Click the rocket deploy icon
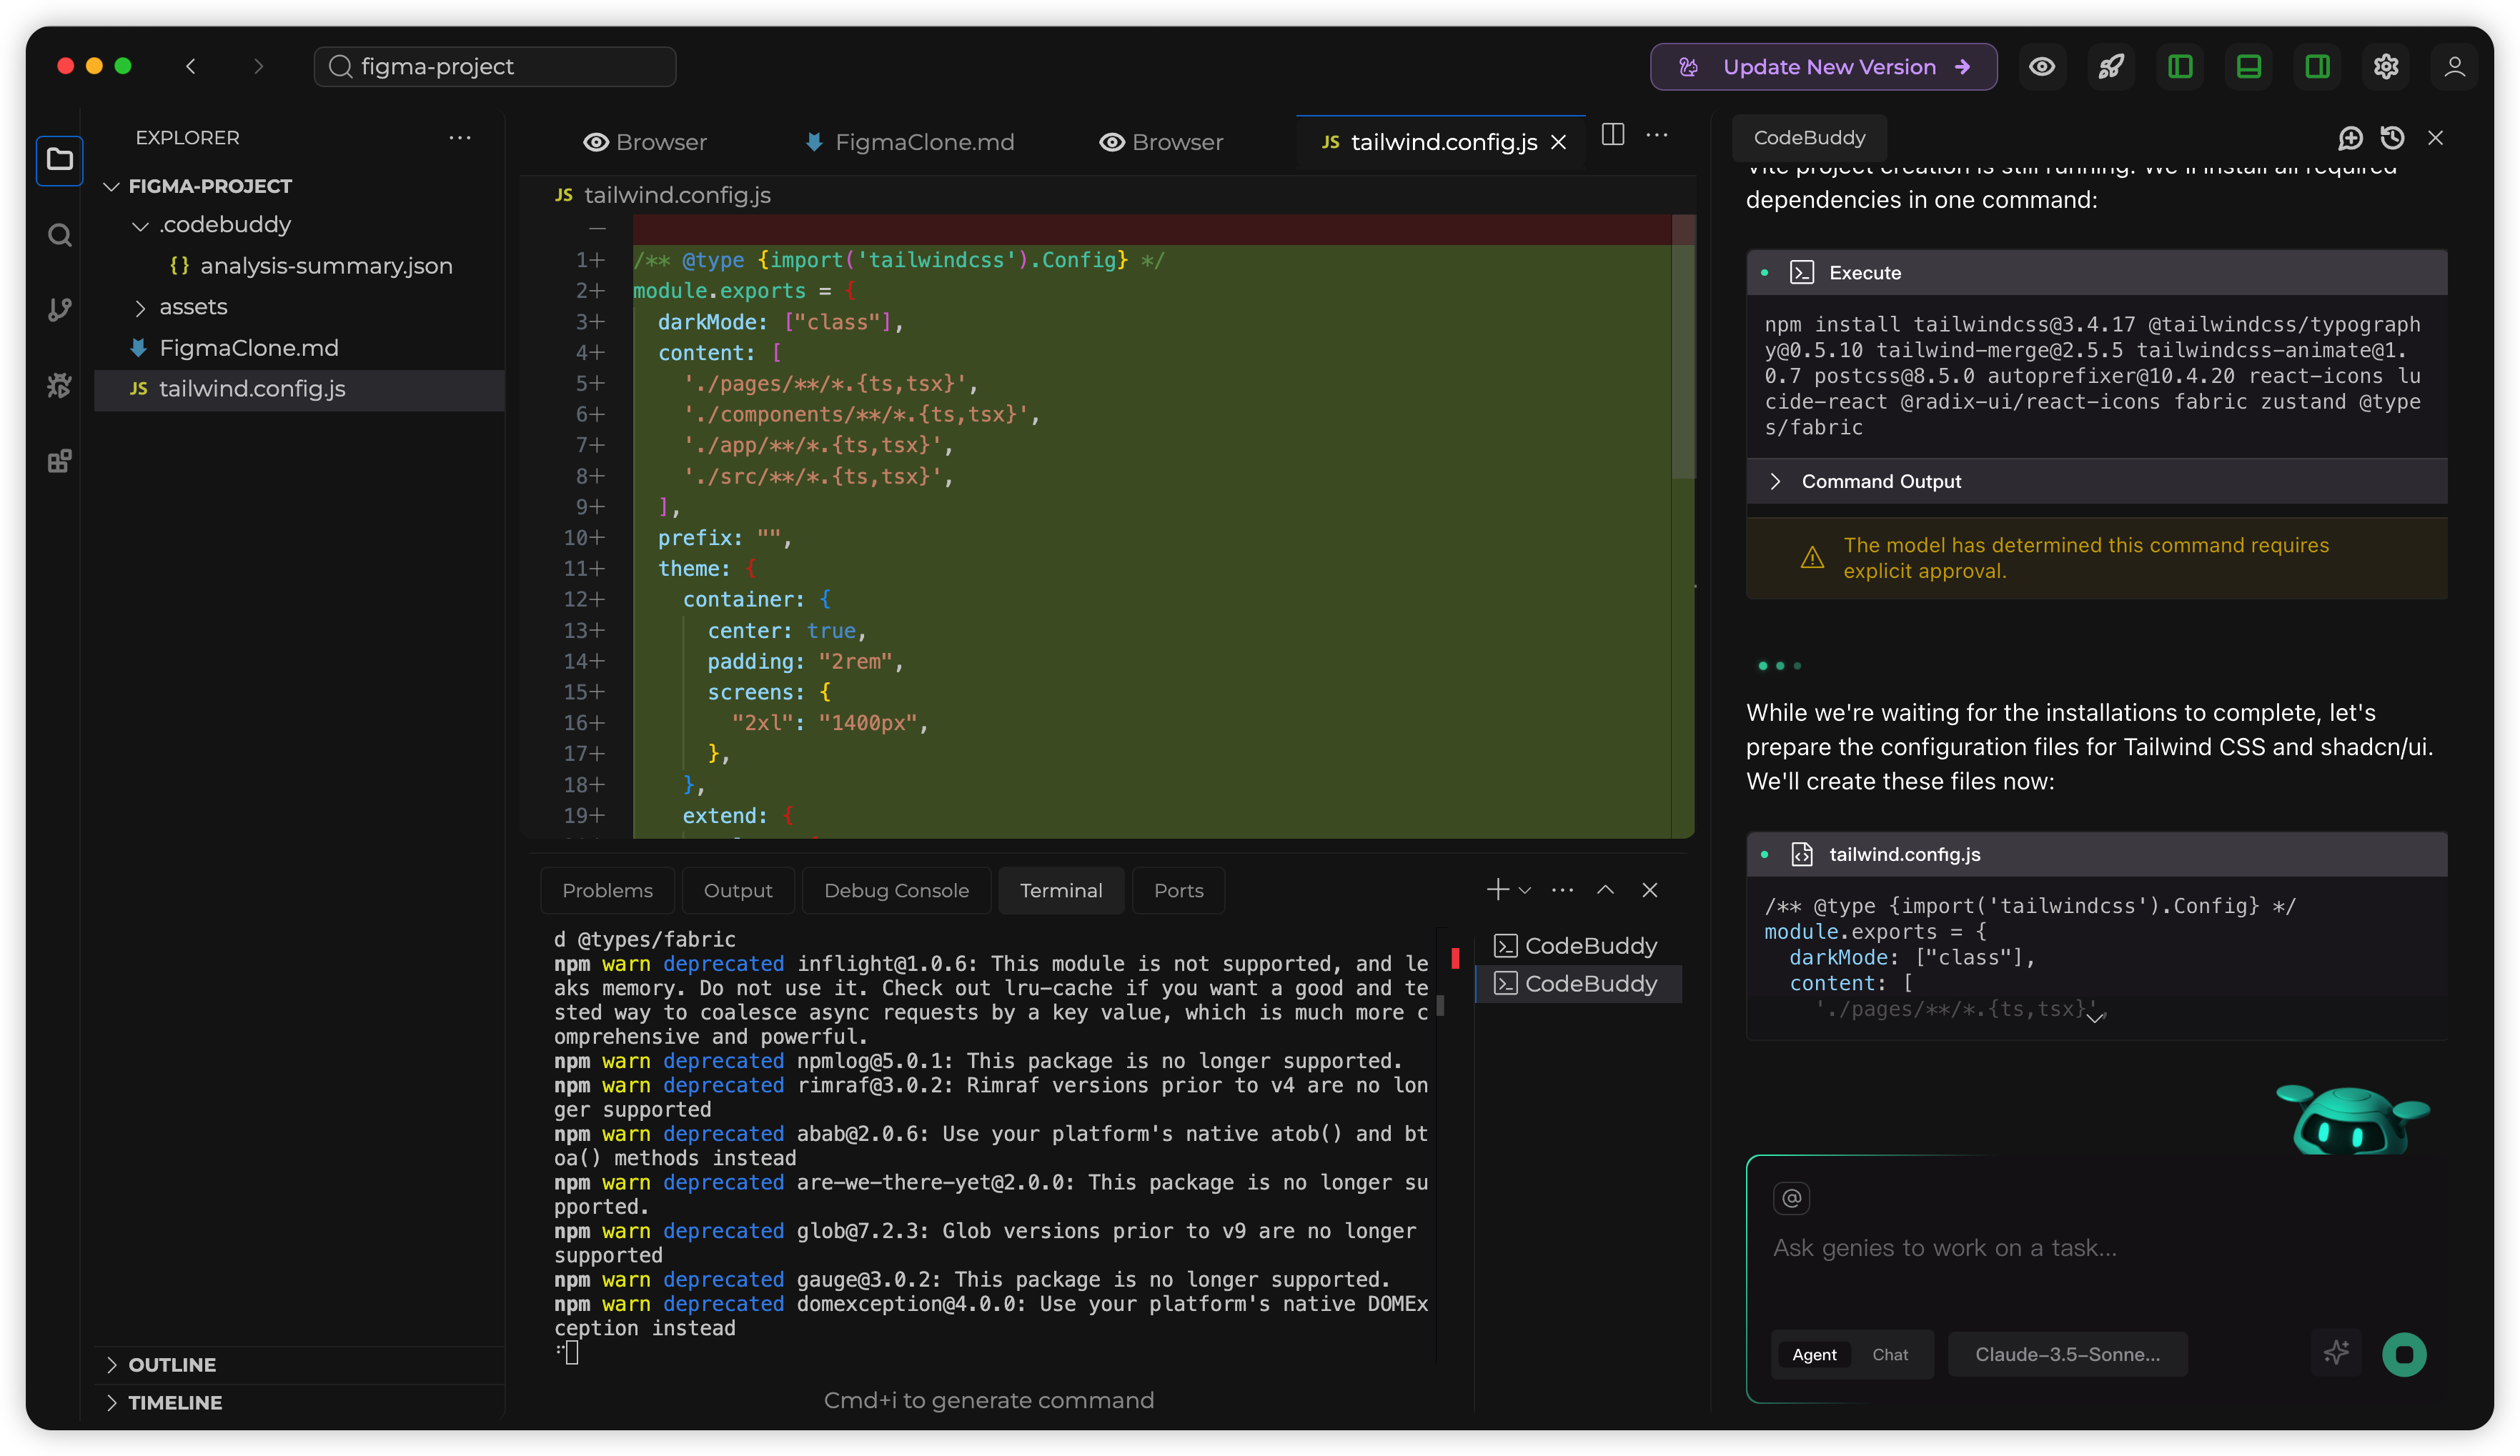The image size is (2520, 1456). click(2111, 67)
